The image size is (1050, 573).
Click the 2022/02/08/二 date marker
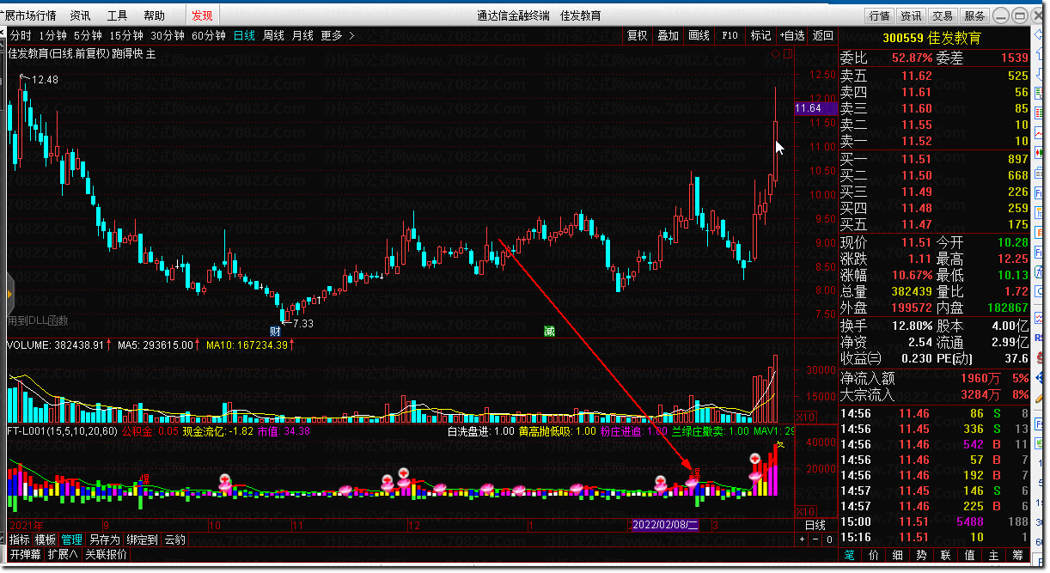pos(665,524)
